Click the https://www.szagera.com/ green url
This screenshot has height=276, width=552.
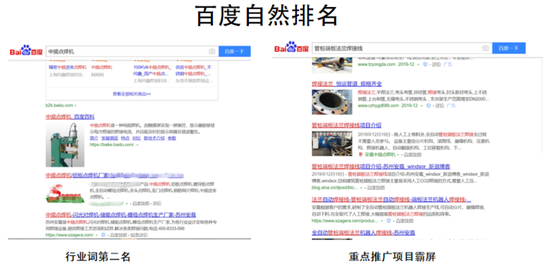click(69, 234)
